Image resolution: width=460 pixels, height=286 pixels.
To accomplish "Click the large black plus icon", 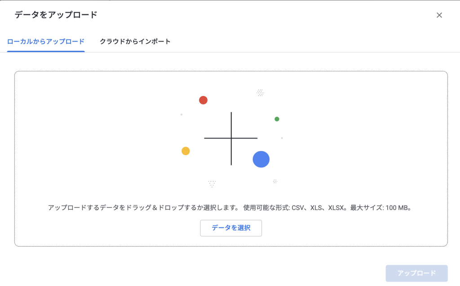I will point(231,138).
